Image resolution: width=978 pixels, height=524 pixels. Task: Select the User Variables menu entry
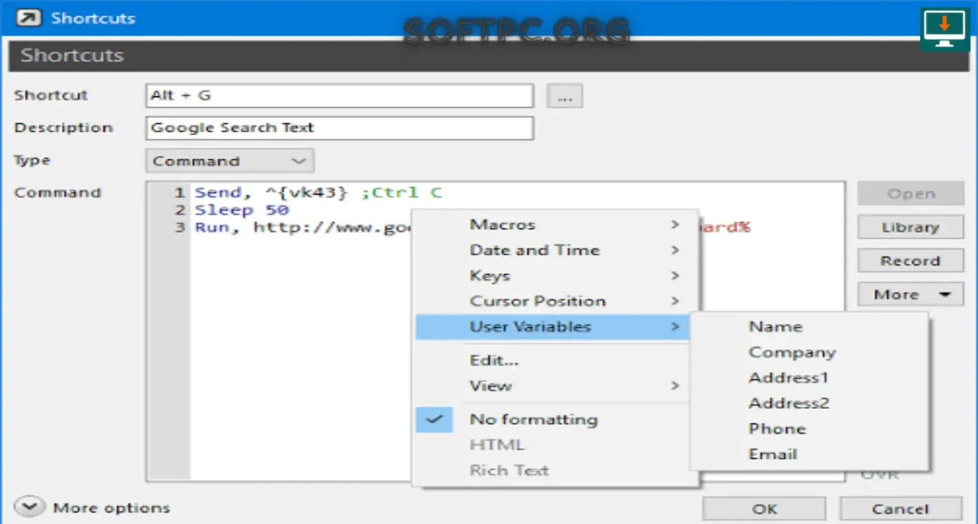tap(553, 327)
